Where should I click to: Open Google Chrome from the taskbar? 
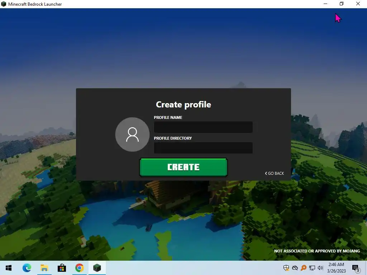click(79, 268)
